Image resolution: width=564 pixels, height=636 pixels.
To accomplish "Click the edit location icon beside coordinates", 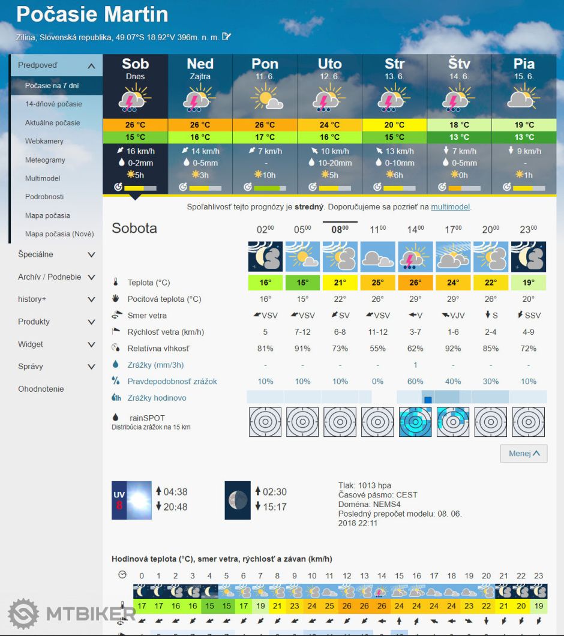I will point(226,37).
